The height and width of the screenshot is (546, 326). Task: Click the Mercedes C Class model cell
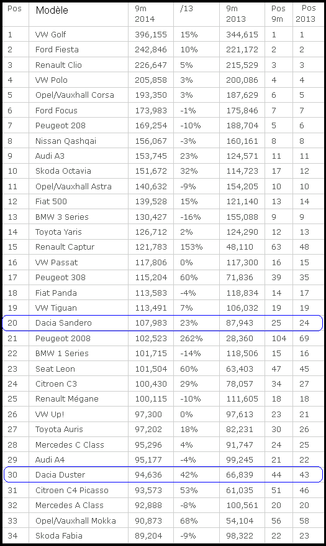[x=78, y=445]
